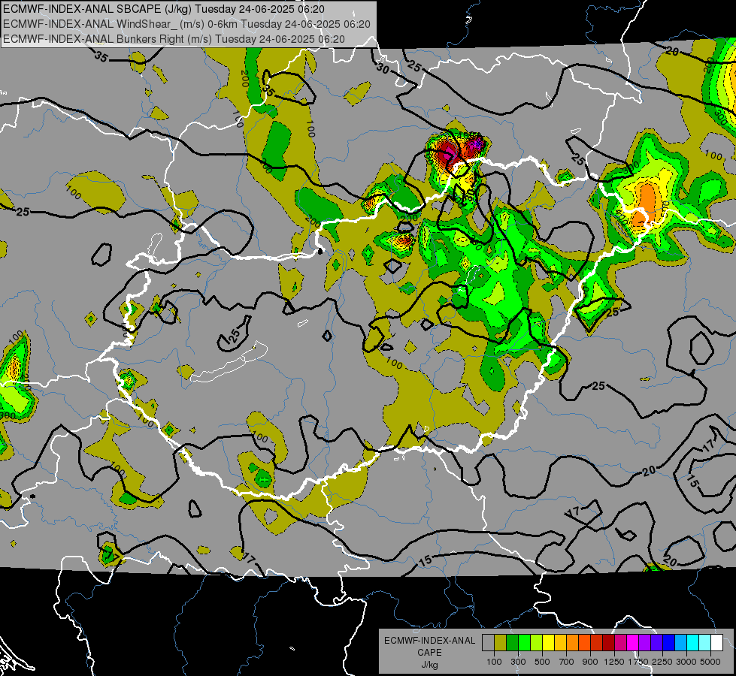This screenshot has height=676, width=736.
Task: Pick the amber swatch left of 700
Action: [560, 643]
